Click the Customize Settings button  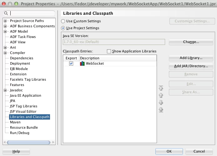pyautogui.click(x=192, y=21)
